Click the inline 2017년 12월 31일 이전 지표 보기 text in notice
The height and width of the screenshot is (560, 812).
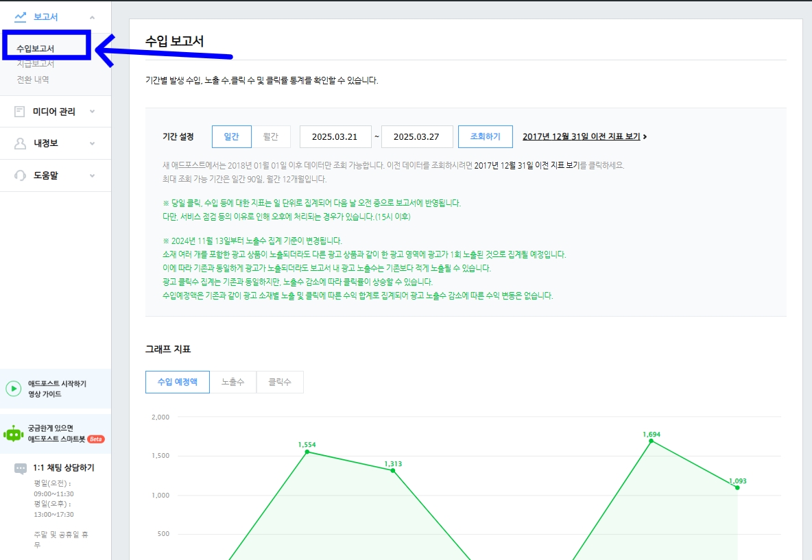526,166
